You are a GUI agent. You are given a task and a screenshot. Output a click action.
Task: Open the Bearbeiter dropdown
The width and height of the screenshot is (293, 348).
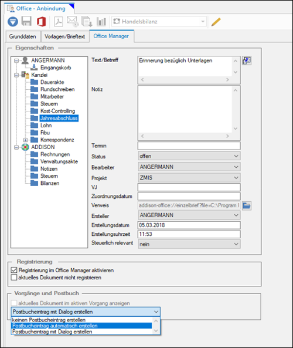click(189, 167)
